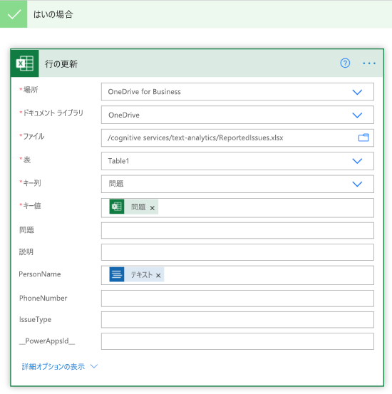Collapse the はいの場合 branch header

click(196, 14)
